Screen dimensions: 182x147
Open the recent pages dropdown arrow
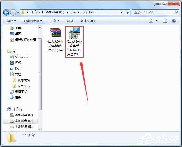click(x=18, y=12)
